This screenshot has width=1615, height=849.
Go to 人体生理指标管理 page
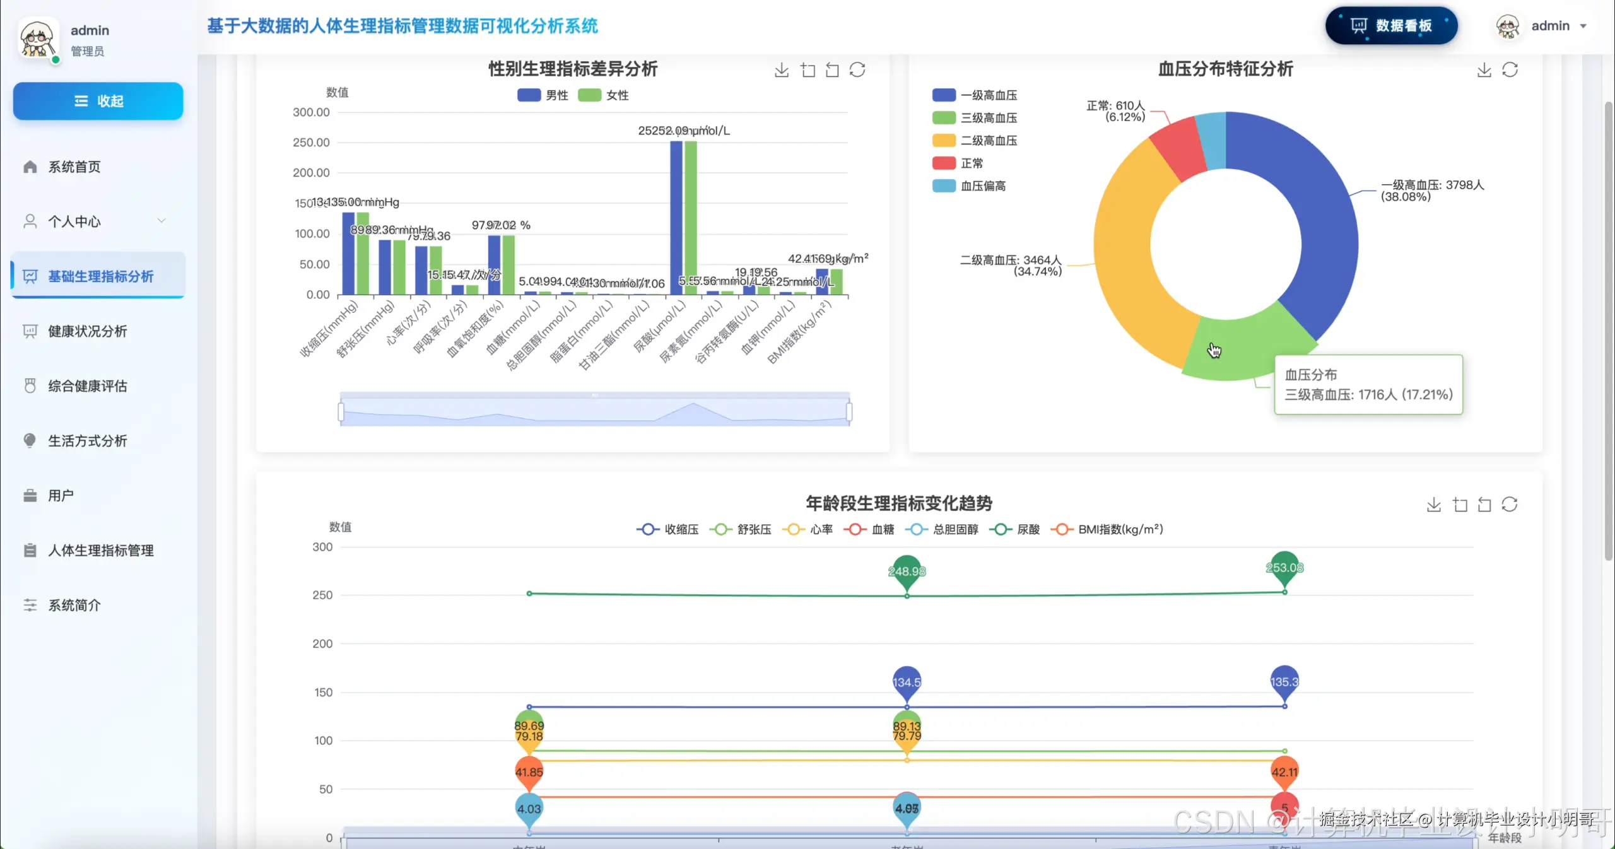point(101,550)
